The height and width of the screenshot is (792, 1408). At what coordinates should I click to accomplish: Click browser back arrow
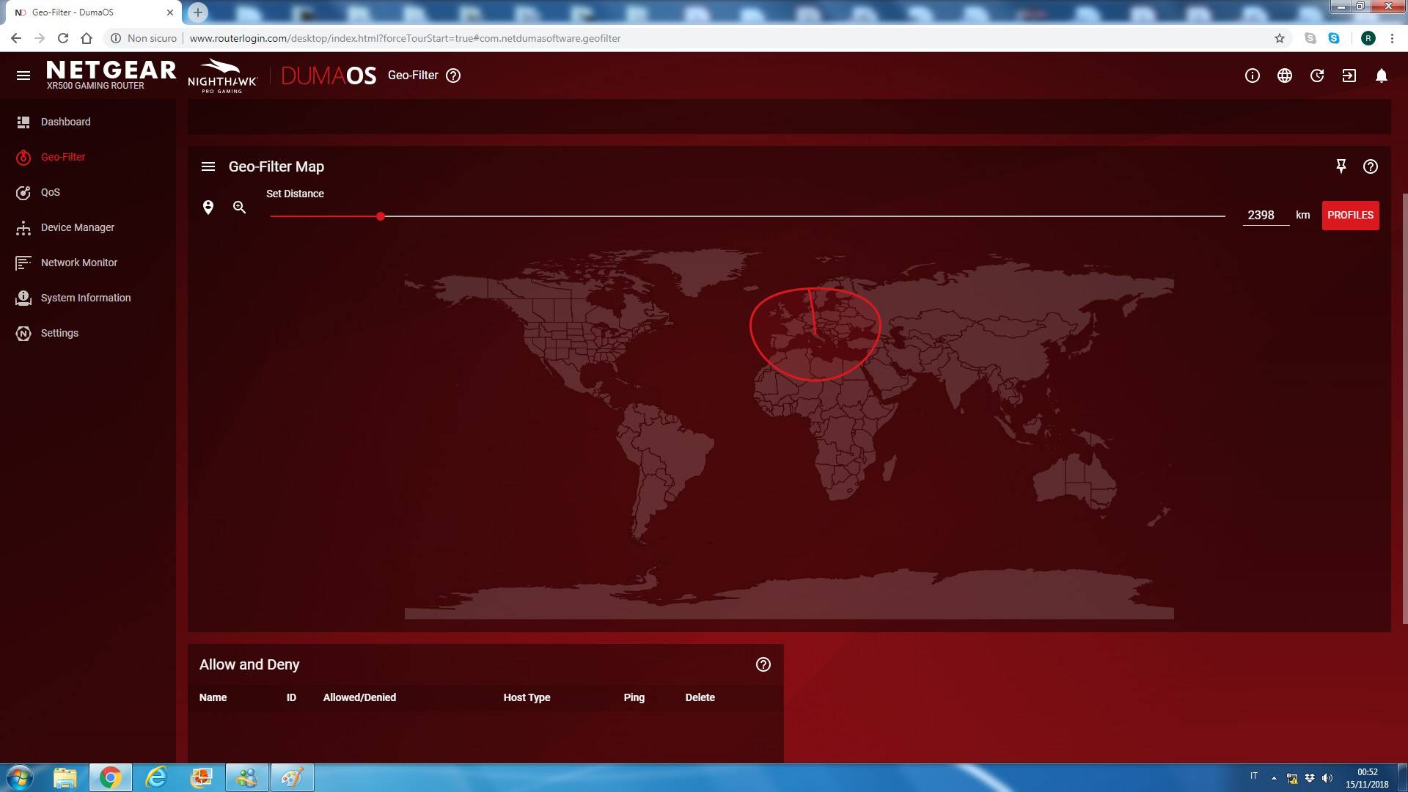click(16, 38)
